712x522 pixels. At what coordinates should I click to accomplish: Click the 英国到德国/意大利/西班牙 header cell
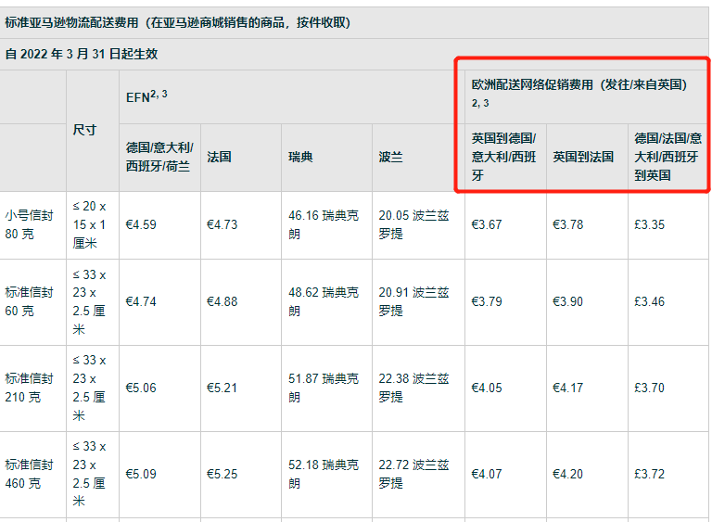coord(503,157)
